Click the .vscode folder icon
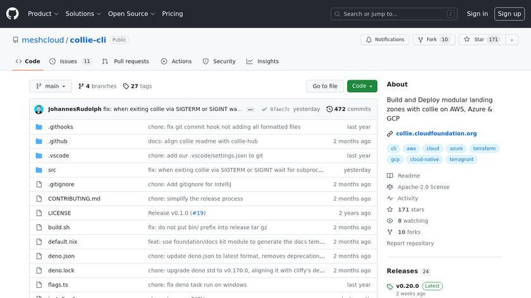Screen dimensions: 531x298 [39, 155]
